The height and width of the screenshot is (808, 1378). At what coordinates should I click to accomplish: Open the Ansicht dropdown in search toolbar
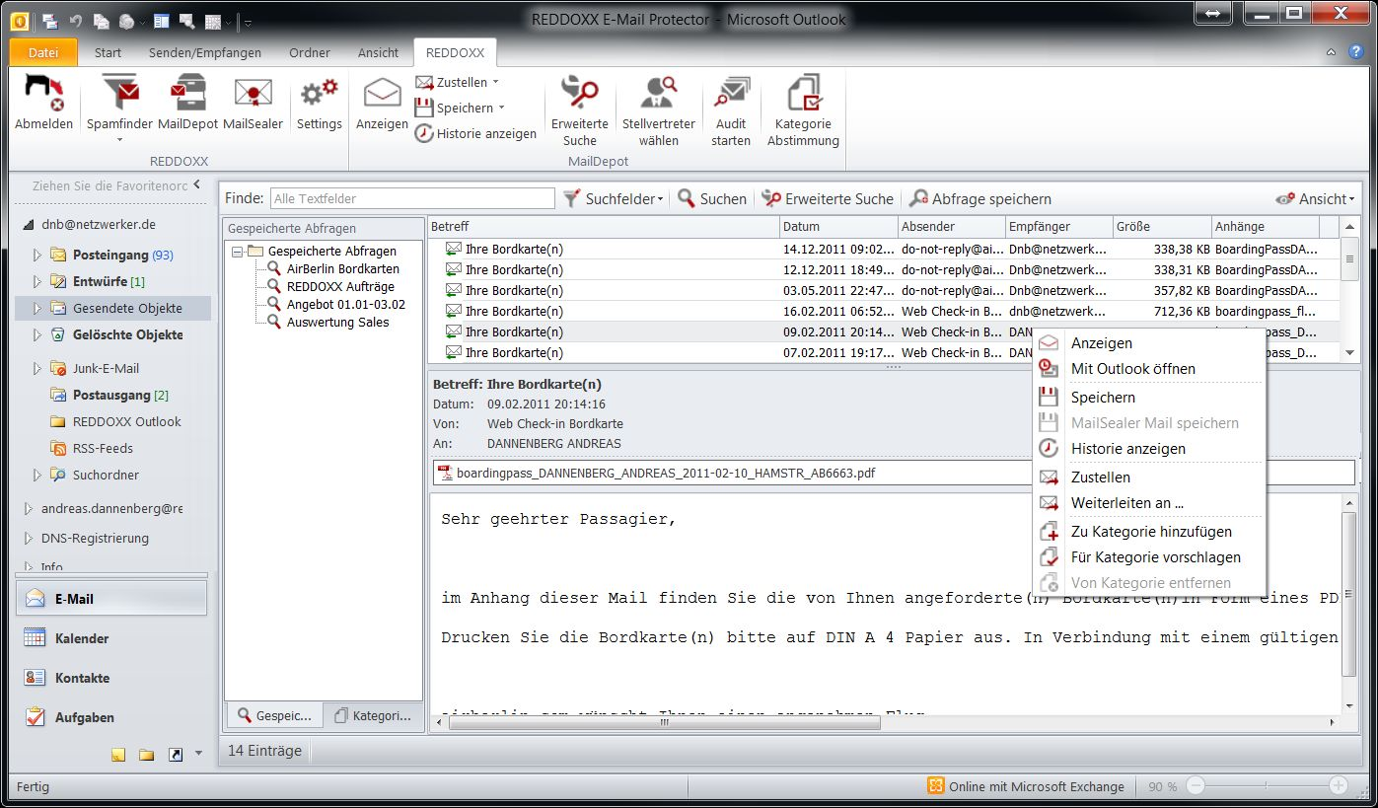point(1315,198)
